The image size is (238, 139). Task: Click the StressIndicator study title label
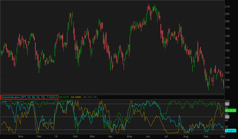click(23, 97)
